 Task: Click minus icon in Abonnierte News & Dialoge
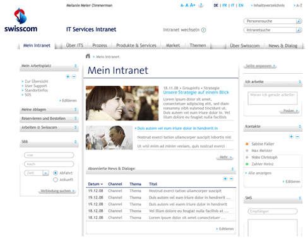point(231,178)
